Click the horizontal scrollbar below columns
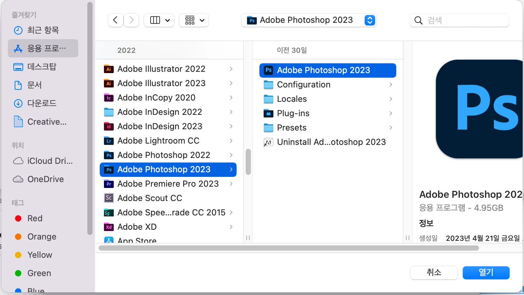The width and height of the screenshot is (524, 295). (x=289, y=248)
